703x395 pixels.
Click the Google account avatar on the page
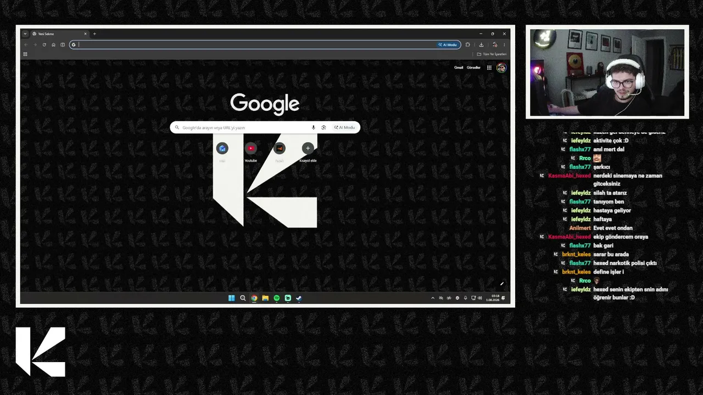click(501, 67)
